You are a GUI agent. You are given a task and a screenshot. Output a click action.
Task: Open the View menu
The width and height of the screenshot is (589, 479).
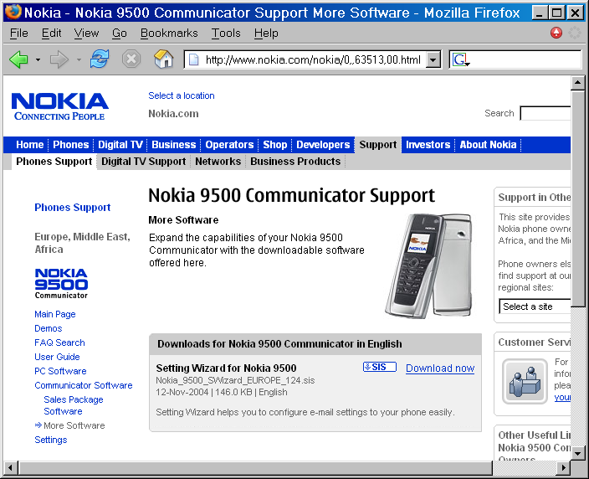tap(86, 33)
